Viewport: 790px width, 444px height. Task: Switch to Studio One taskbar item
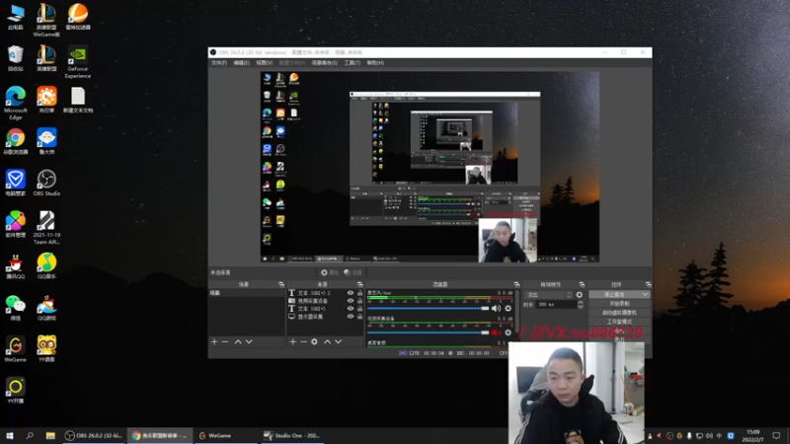point(292,435)
